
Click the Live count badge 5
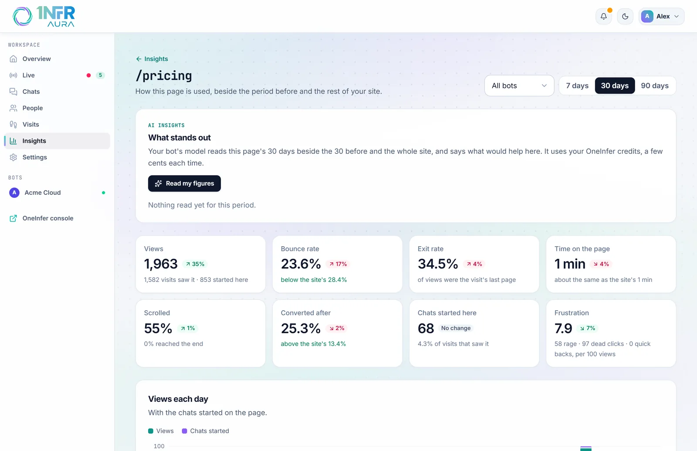tap(100, 75)
